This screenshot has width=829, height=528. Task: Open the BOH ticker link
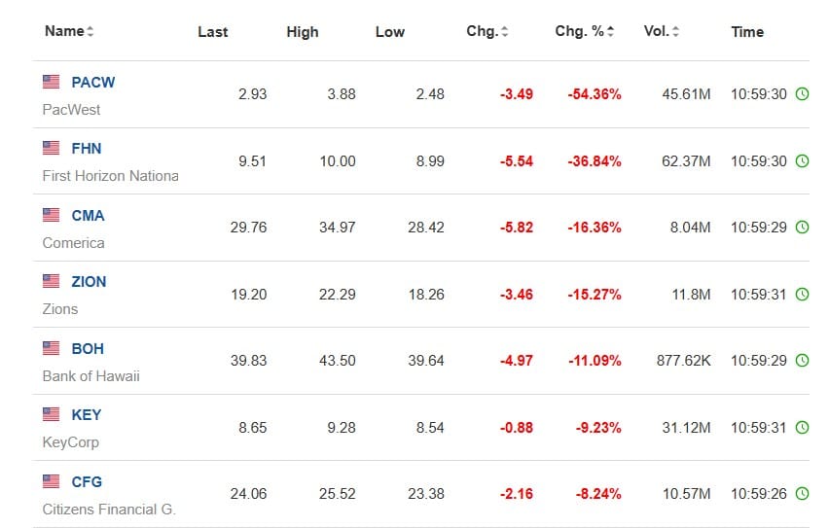[x=88, y=349]
